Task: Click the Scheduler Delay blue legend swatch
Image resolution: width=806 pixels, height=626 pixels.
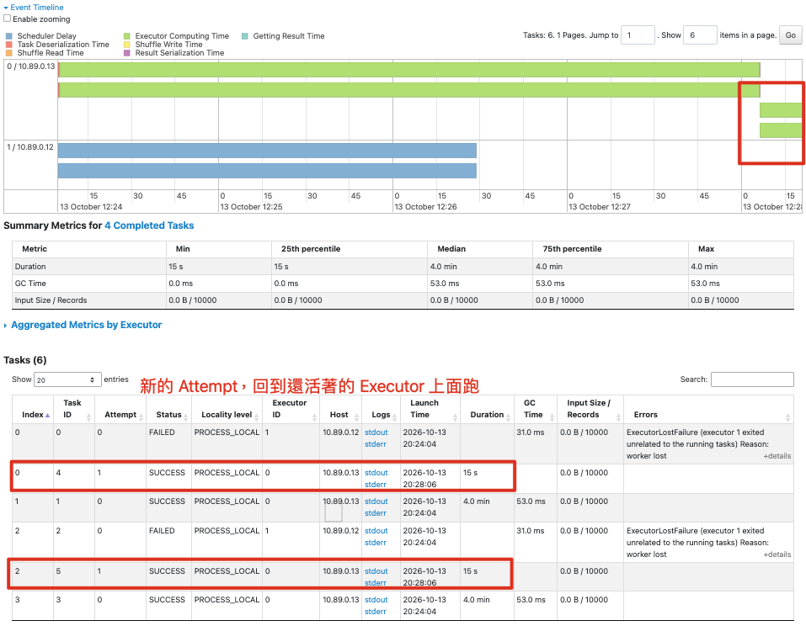Action: coord(8,36)
